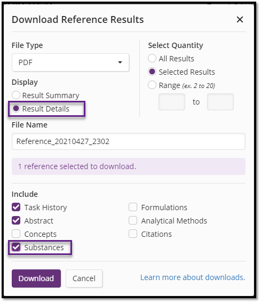This screenshot has width=261, height=303.
Task: Select the Range quantity option
Action: pyautogui.click(x=152, y=85)
